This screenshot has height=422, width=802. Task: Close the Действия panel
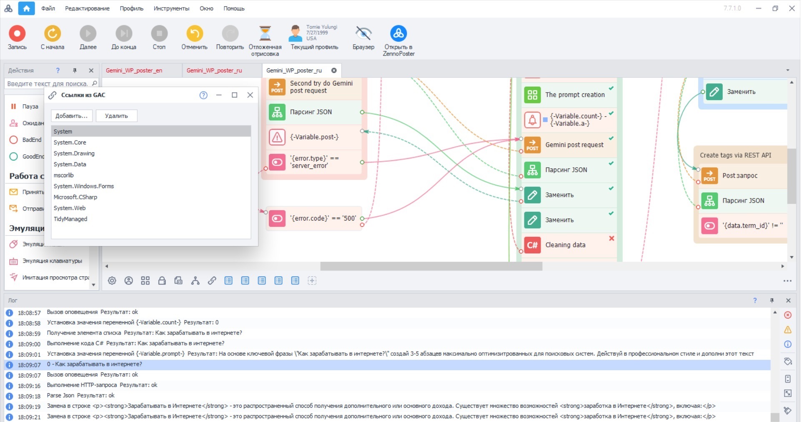[x=91, y=70]
